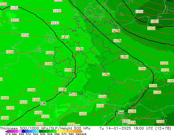Screen dimensions: 174x135
Task: Click the 522 legend value
Action: click(x=35, y=134)
